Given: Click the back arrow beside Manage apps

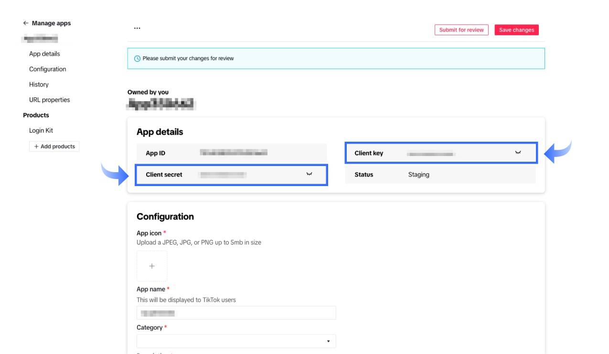Looking at the screenshot, I should (26, 23).
